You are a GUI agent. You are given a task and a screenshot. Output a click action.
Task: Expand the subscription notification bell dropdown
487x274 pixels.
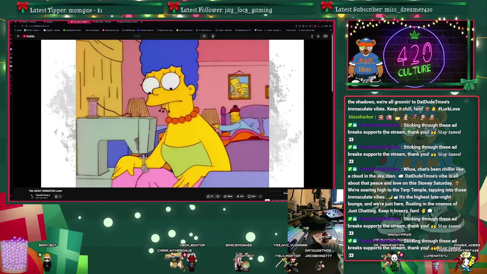point(58,196)
